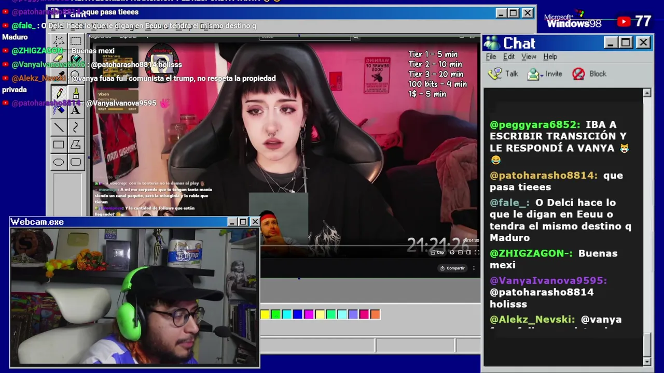
Task: Pick the hot pink color swatch
Action: pos(364,314)
